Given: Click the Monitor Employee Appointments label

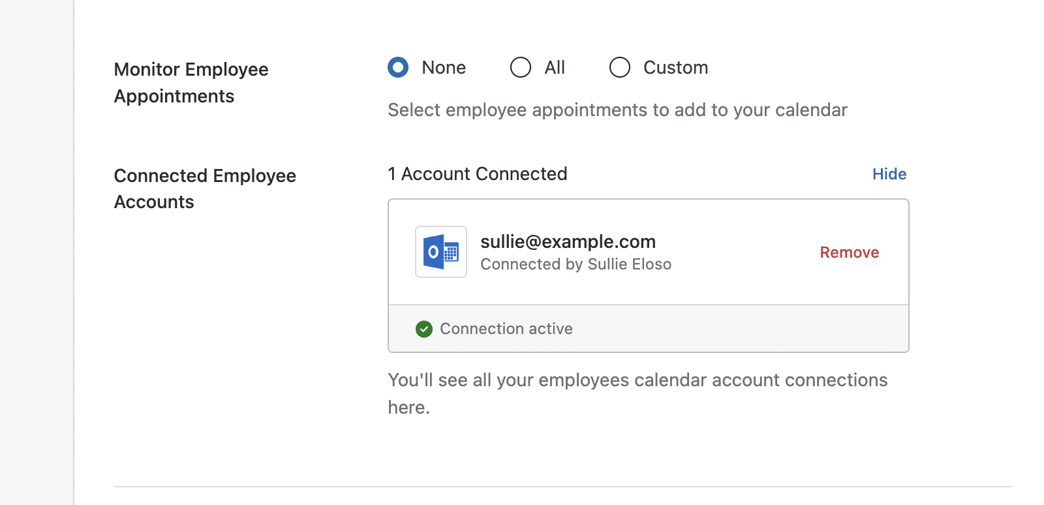Looking at the screenshot, I should pos(191,83).
